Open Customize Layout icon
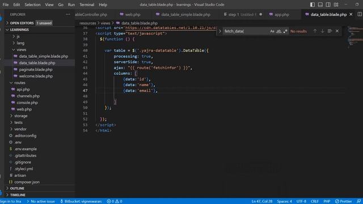This screenshot has height=204, width=363. [x=336, y=5]
